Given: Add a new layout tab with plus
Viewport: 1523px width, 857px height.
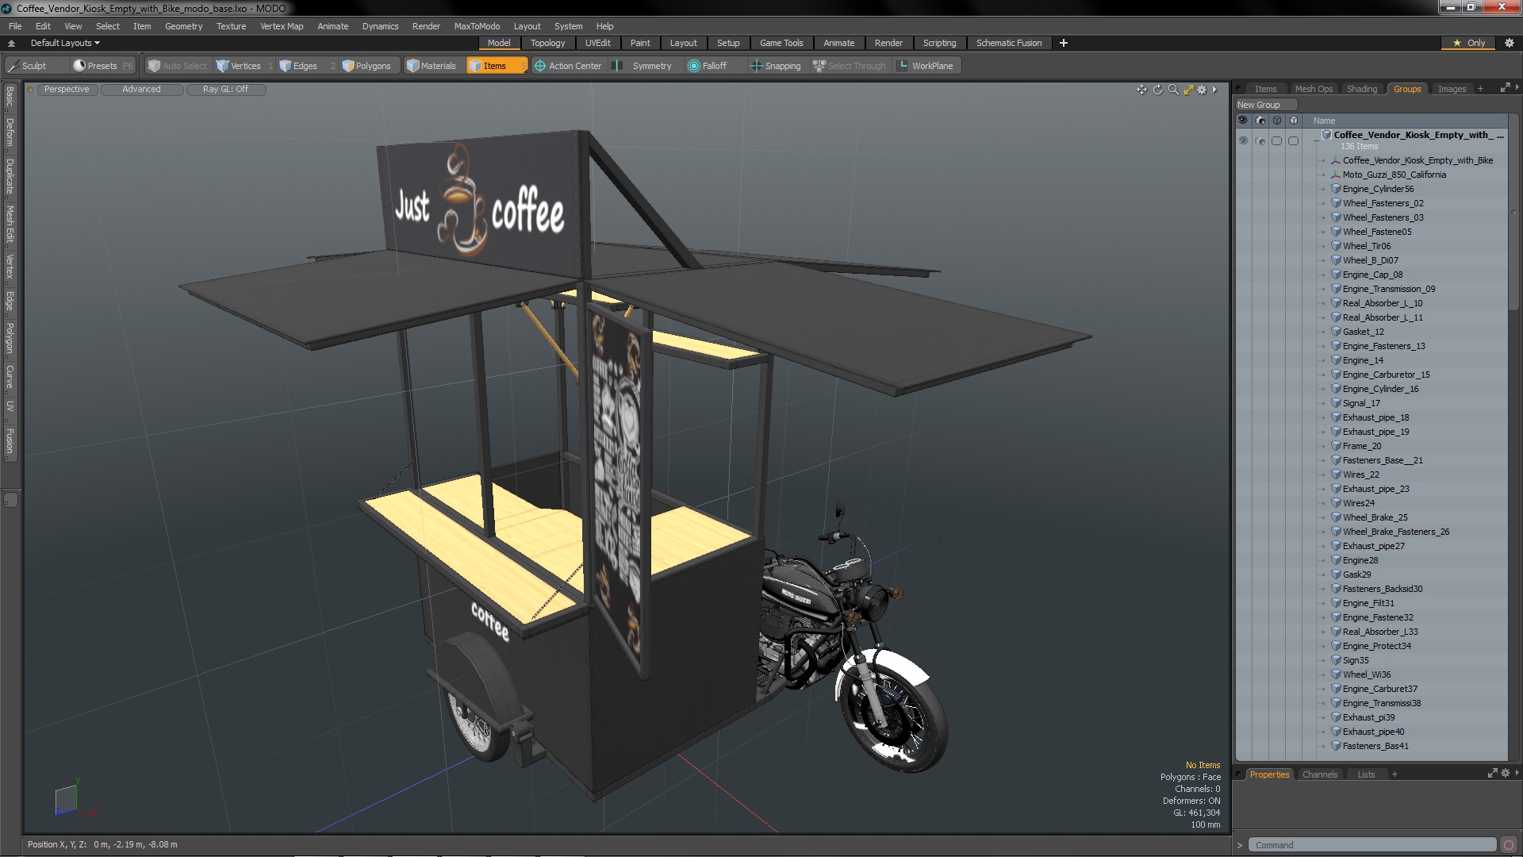Looking at the screenshot, I should (1063, 44).
